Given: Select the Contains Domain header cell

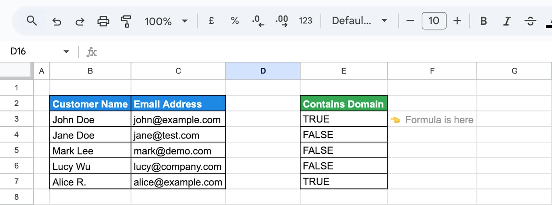Looking at the screenshot, I should pyautogui.click(x=343, y=104).
